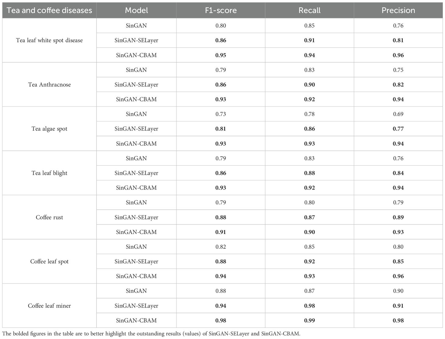Image resolution: width=445 pixels, height=339 pixels.
Task: Click SinGAN-SELayer precision 0.89 for Coffee rust
Action: 398,217
